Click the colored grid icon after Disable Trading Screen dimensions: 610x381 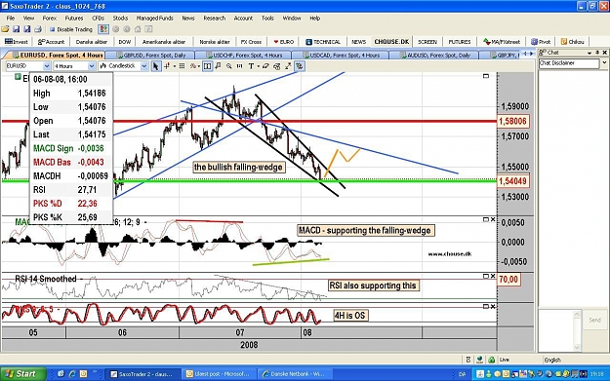[x=103, y=29]
